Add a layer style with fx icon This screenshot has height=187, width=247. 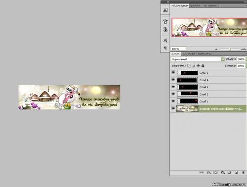pos(208,173)
